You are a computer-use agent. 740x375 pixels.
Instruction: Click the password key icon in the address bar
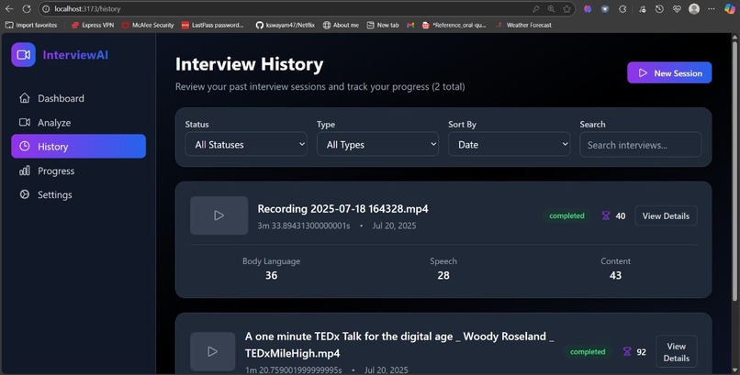click(535, 9)
